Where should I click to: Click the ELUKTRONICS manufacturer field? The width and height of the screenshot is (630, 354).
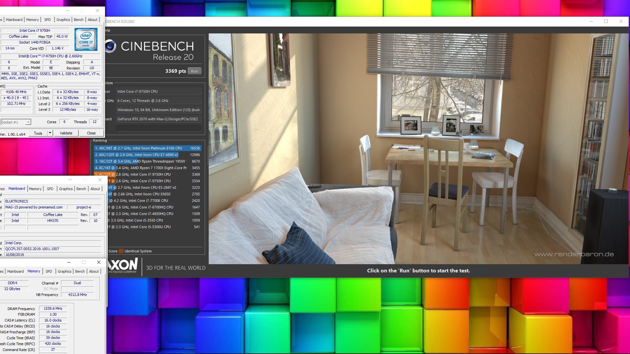tap(53, 201)
